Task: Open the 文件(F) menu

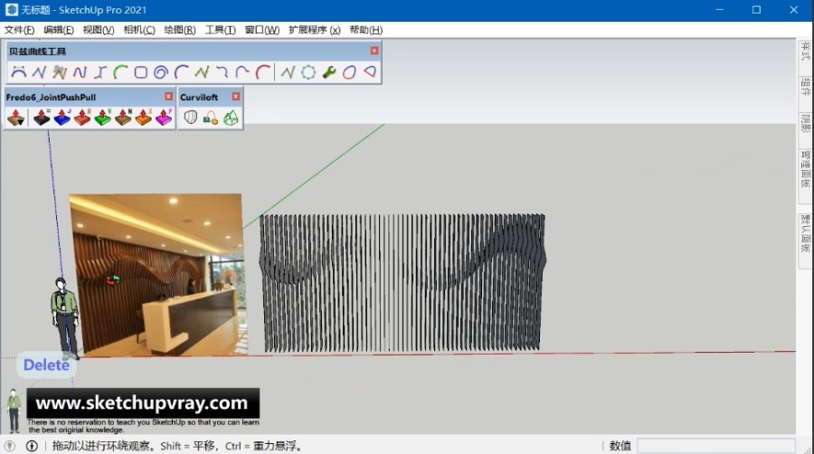Action: pos(19,30)
